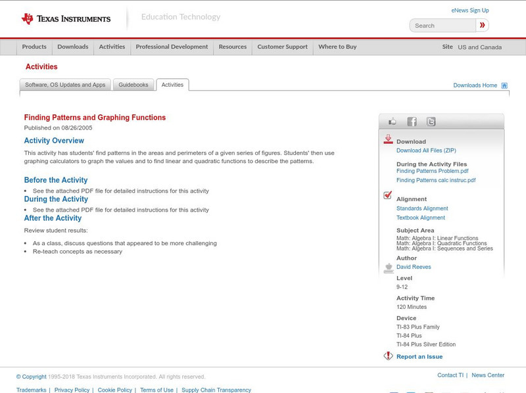Screen dimensions: 526x393
Task: Switch to the Guidebooks tab
Action: click(133, 85)
